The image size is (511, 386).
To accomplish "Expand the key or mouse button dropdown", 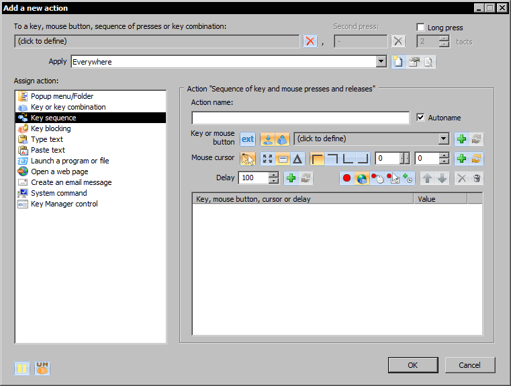I will pyautogui.click(x=443, y=139).
